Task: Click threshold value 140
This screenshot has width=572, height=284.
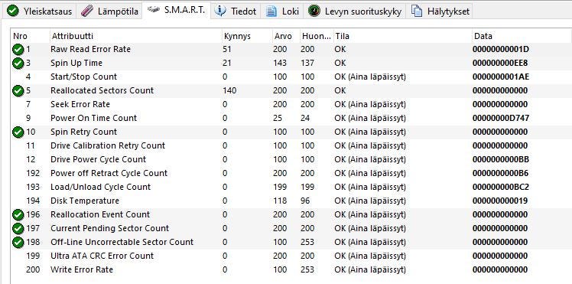Action: click(x=229, y=90)
